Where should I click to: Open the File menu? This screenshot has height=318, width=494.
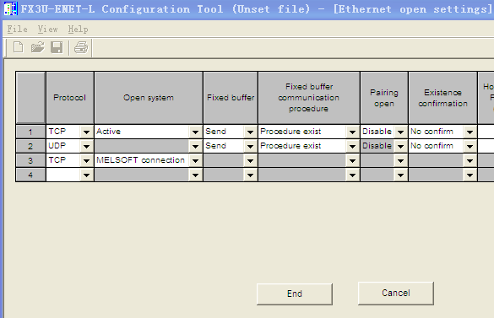click(18, 30)
